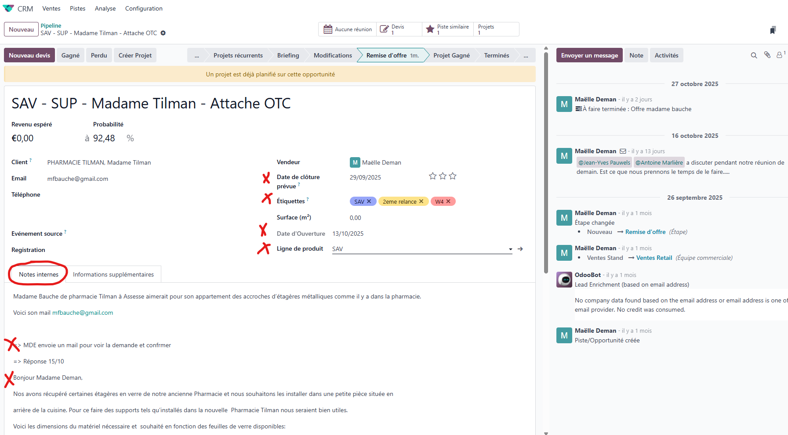Click the Envoyer un message button
Image resolution: width=788 pixels, height=435 pixels.
pyautogui.click(x=589, y=55)
